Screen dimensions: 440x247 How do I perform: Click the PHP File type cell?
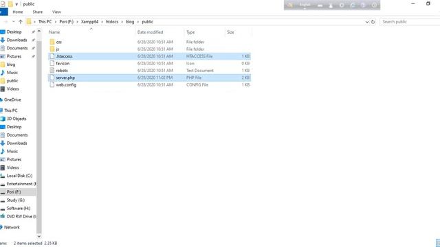pyautogui.click(x=194, y=78)
